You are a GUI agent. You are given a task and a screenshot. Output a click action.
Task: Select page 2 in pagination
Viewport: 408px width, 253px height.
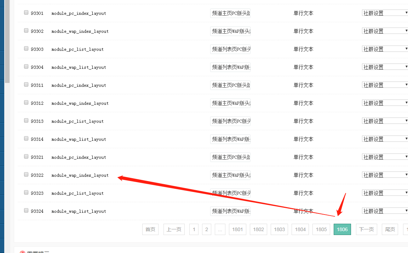pos(207,229)
